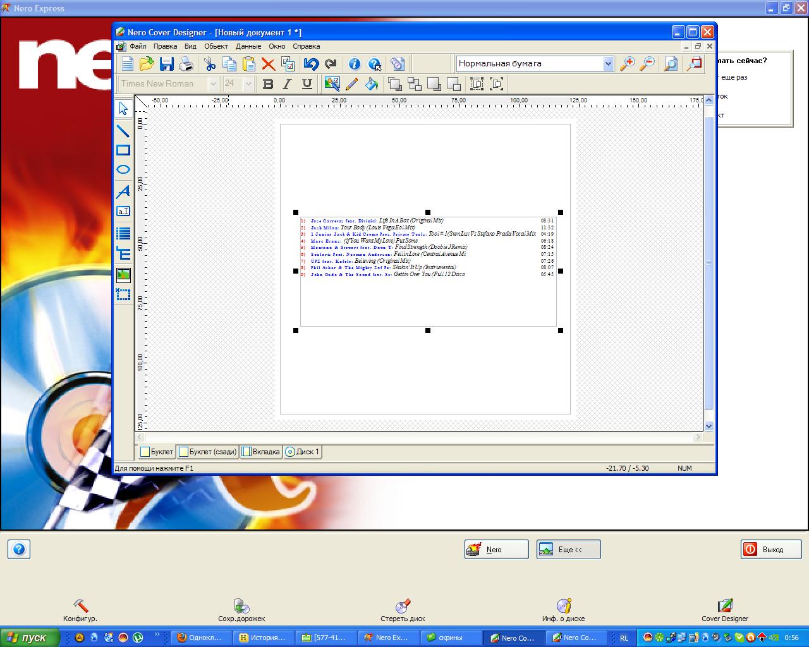809x647 pixels.
Task: Select the Line drawing tool
Action: point(123,131)
